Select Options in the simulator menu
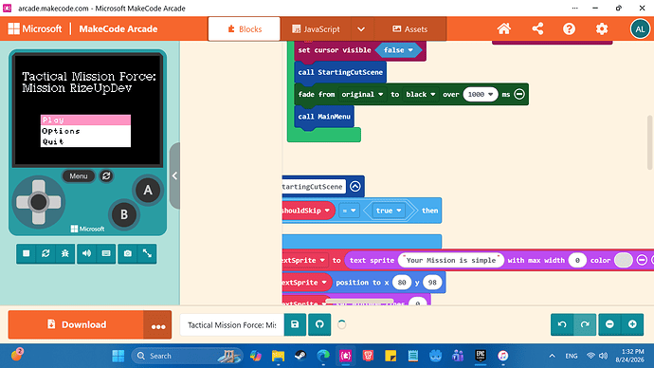Image resolution: width=654 pixels, height=368 pixels. (x=85, y=131)
